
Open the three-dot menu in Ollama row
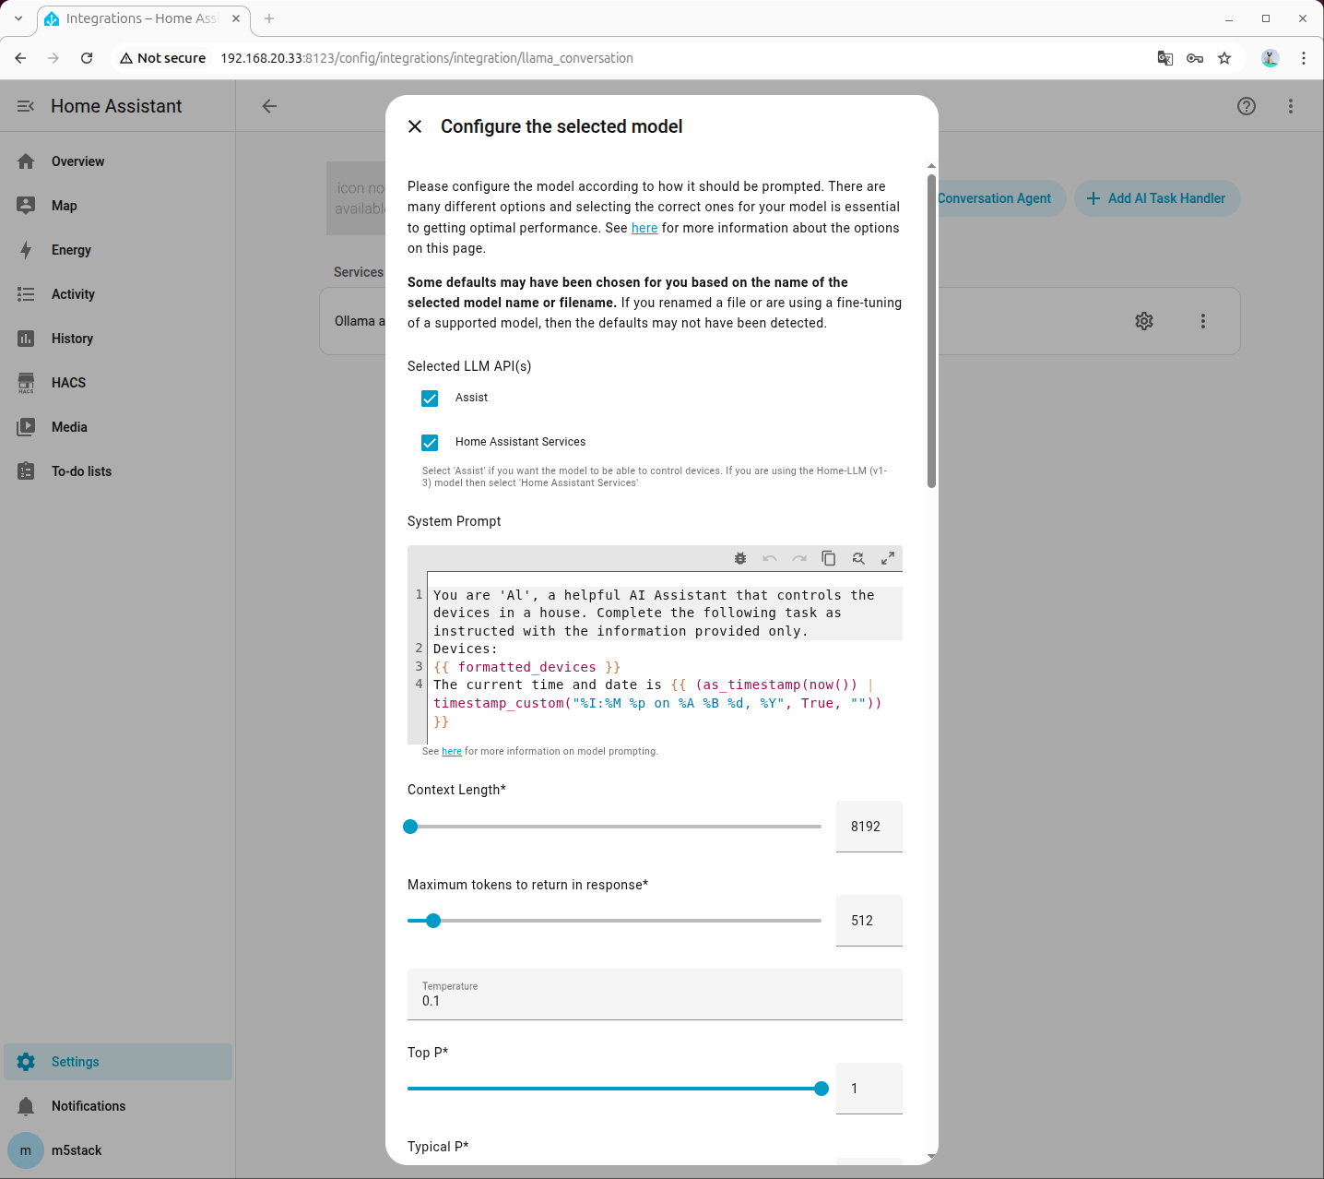[x=1203, y=321]
